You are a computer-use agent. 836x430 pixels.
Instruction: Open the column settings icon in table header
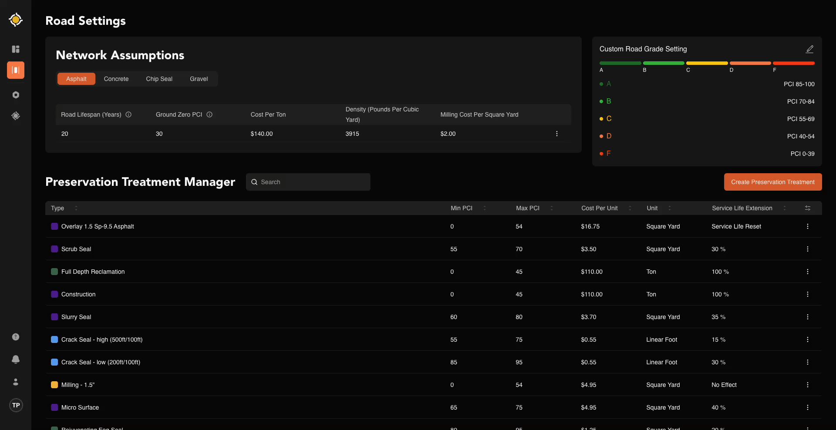(x=808, y=208)
